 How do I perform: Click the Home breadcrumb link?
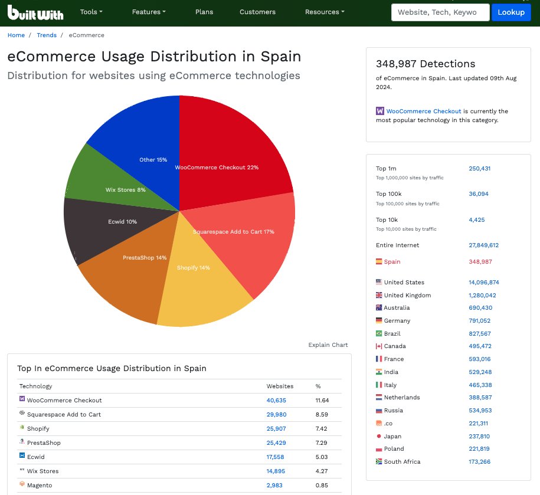16,35
